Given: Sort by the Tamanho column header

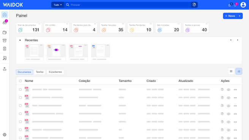Looking at the screenshot, I should 125,81.
